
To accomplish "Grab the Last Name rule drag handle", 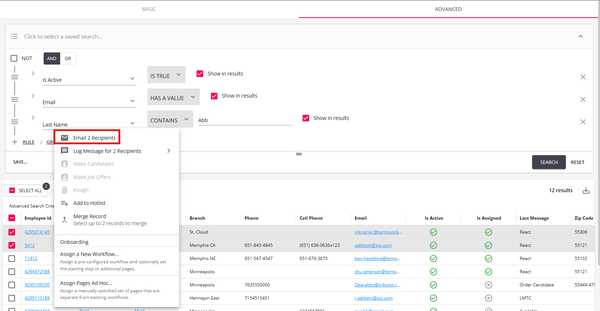I will 15,122.
